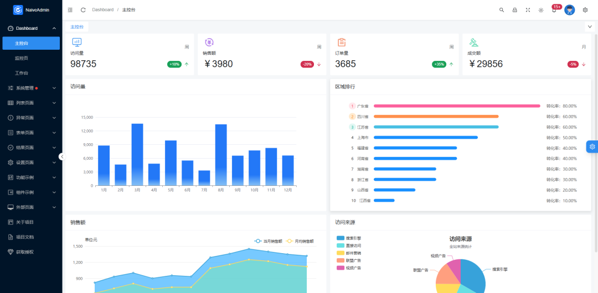Screen dimensions: 598x293
Task: Click the 异常页面 warning icon
Action: click(x=11, y=118)
